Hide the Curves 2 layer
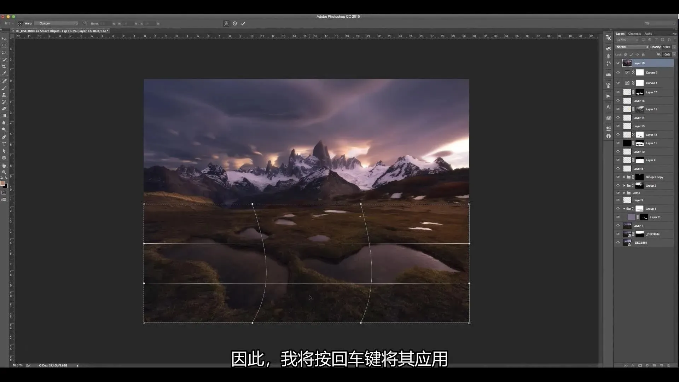 (618, 73)
